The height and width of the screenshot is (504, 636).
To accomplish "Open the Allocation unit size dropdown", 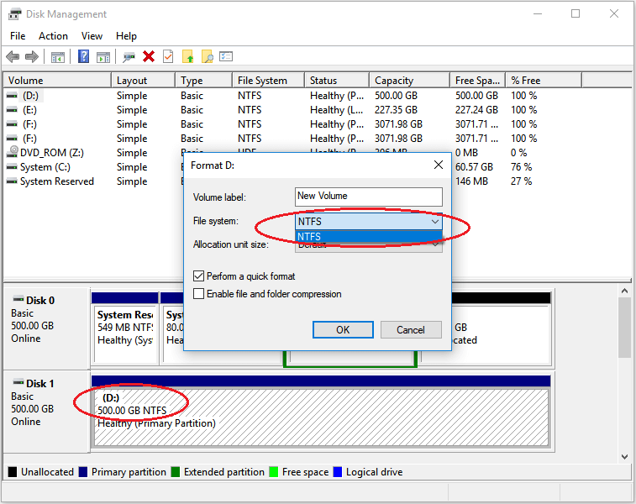I will click(x=435, y=245).
